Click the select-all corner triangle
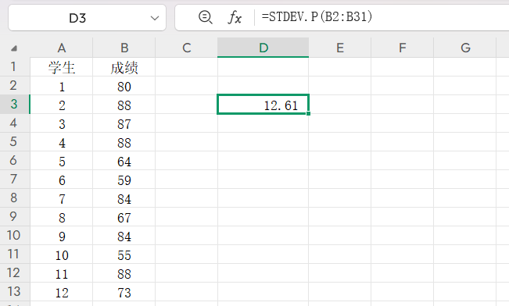The width and height of the screenshot is (509, 306). click(14, 48)
